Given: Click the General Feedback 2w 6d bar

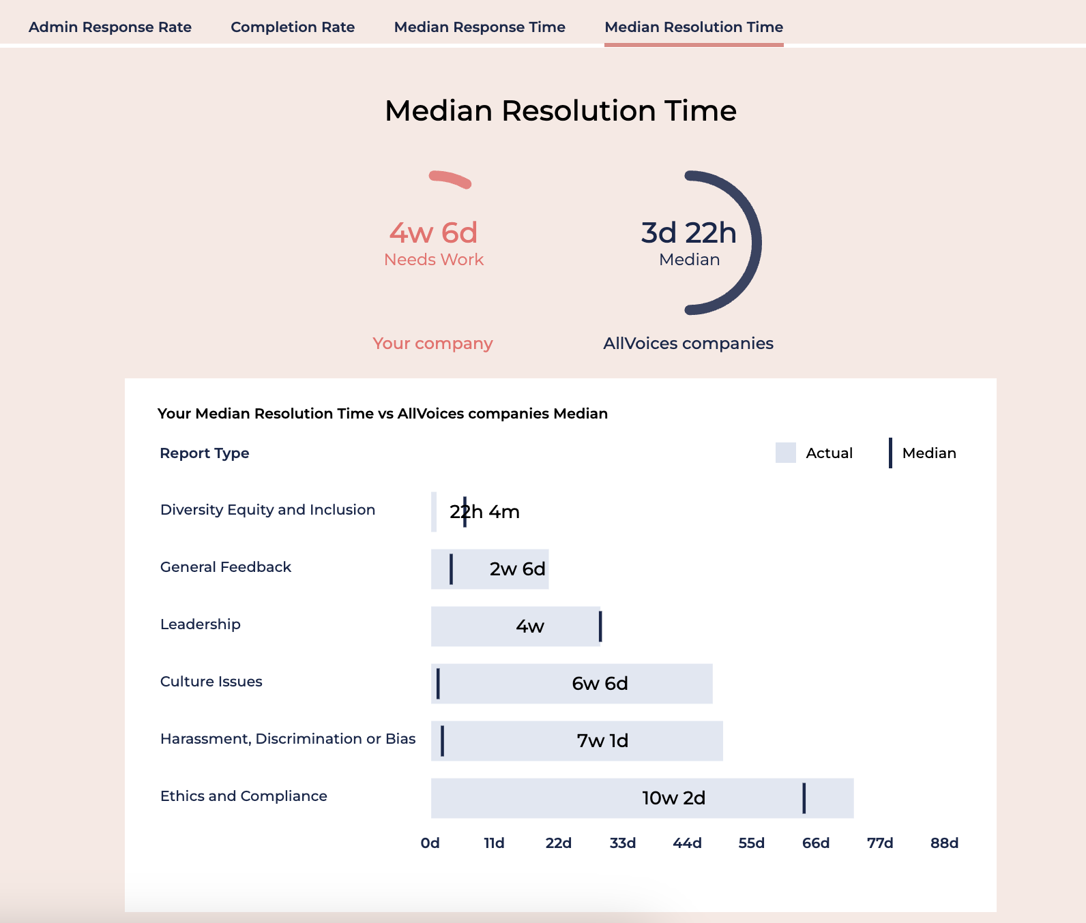Looking at the screenshot, I should tap(490, 569).
